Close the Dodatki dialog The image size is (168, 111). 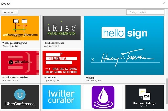[x=164, y=3]
